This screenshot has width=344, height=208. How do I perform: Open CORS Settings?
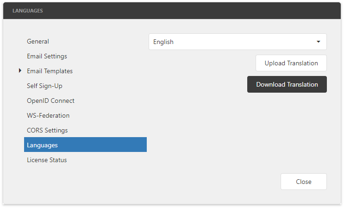coord(47,130)
